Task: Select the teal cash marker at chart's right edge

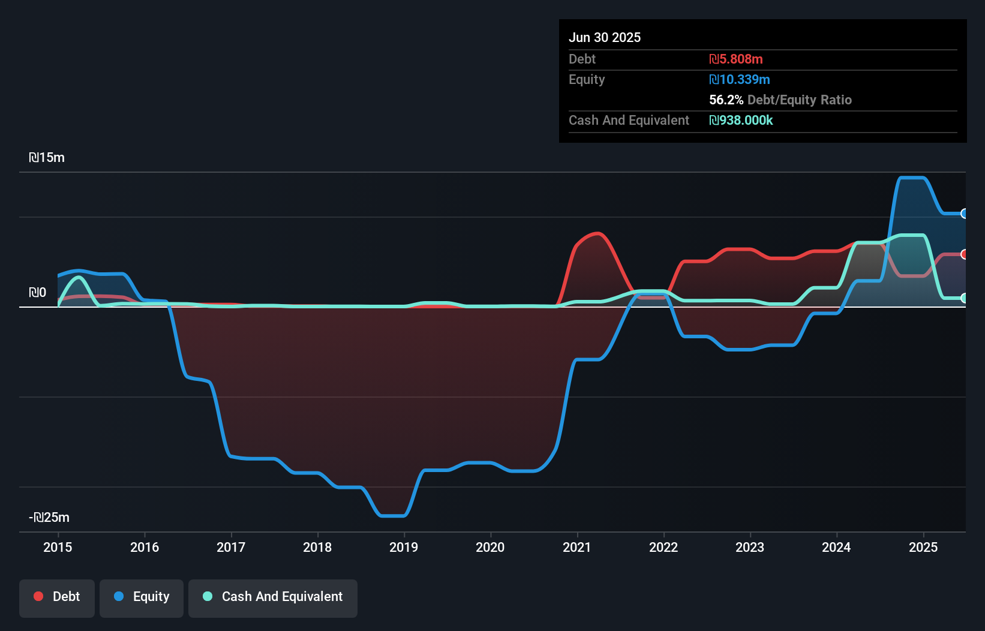Action: pyautogui.click(x=965, y=297)
